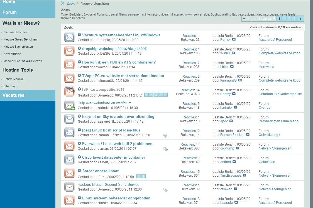Go to last post by Tim.Bracquez
This screenshot has height=208, width=313.
pos(244,175)
